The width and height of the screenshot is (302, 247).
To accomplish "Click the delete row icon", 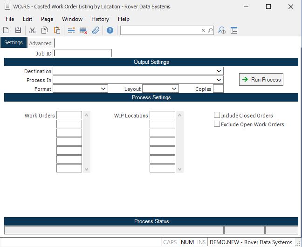I will [83, 30].
